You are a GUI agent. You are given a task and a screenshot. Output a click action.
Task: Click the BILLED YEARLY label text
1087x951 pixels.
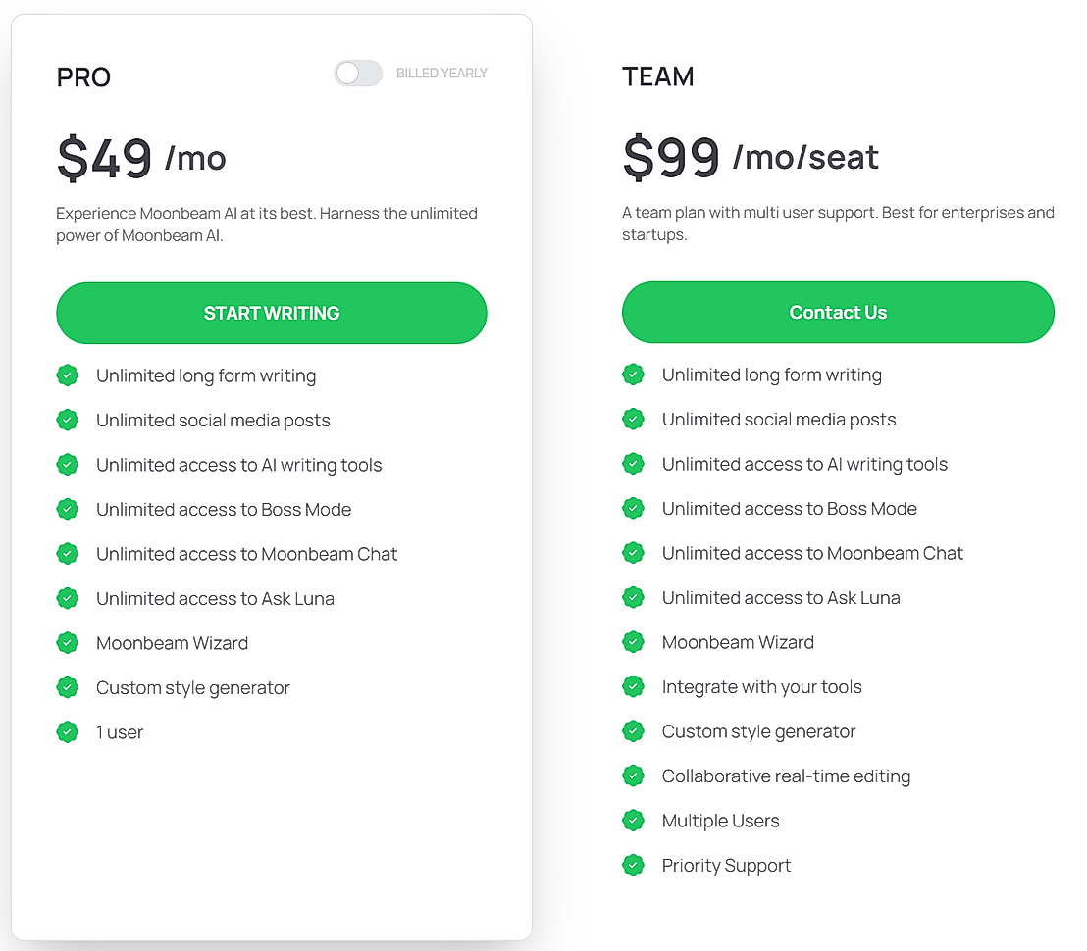[441, 73]
